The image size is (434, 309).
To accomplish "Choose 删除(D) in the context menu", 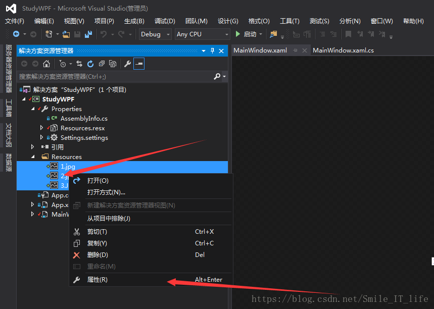I will [x=151, y=255].
